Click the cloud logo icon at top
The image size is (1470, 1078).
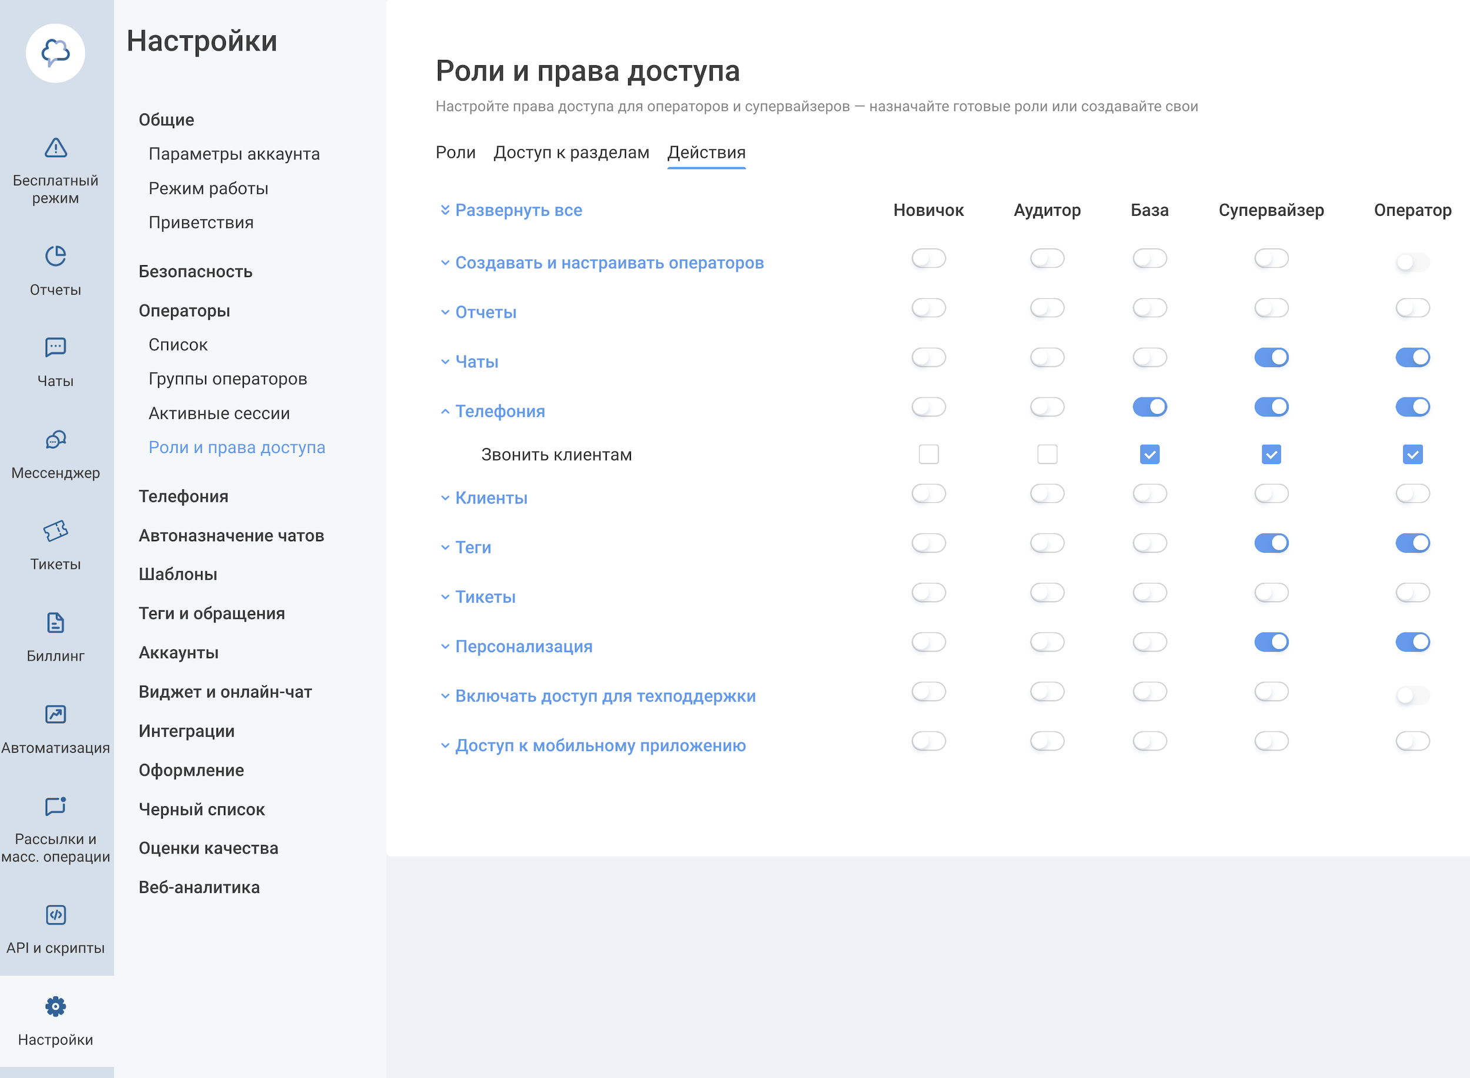[55, 53]
